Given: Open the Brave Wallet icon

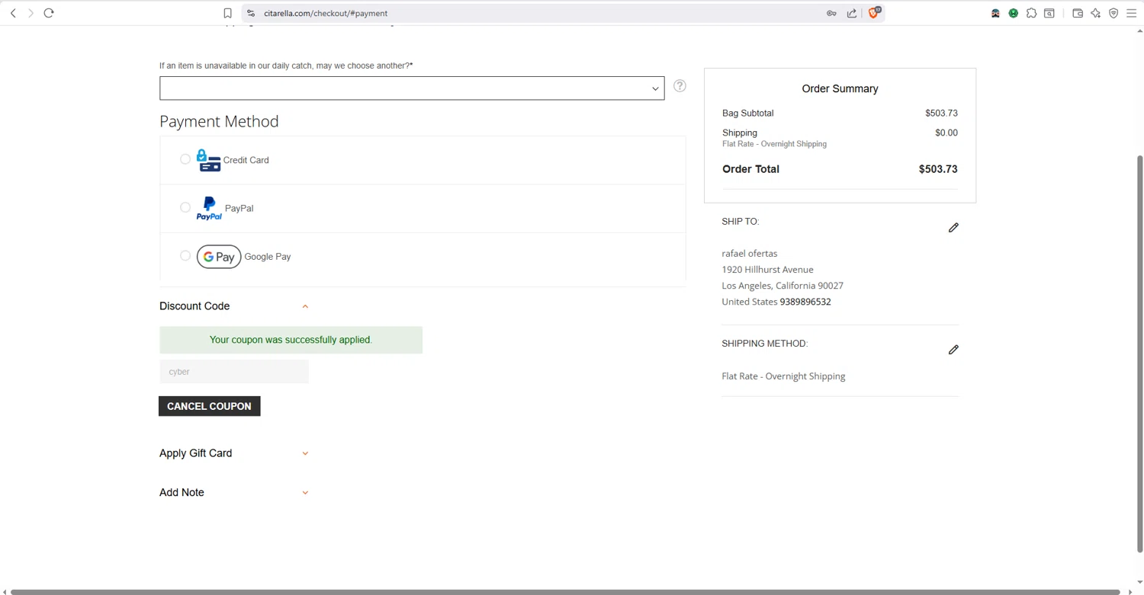Looking at the screenshot, I should coord(1078,13).
